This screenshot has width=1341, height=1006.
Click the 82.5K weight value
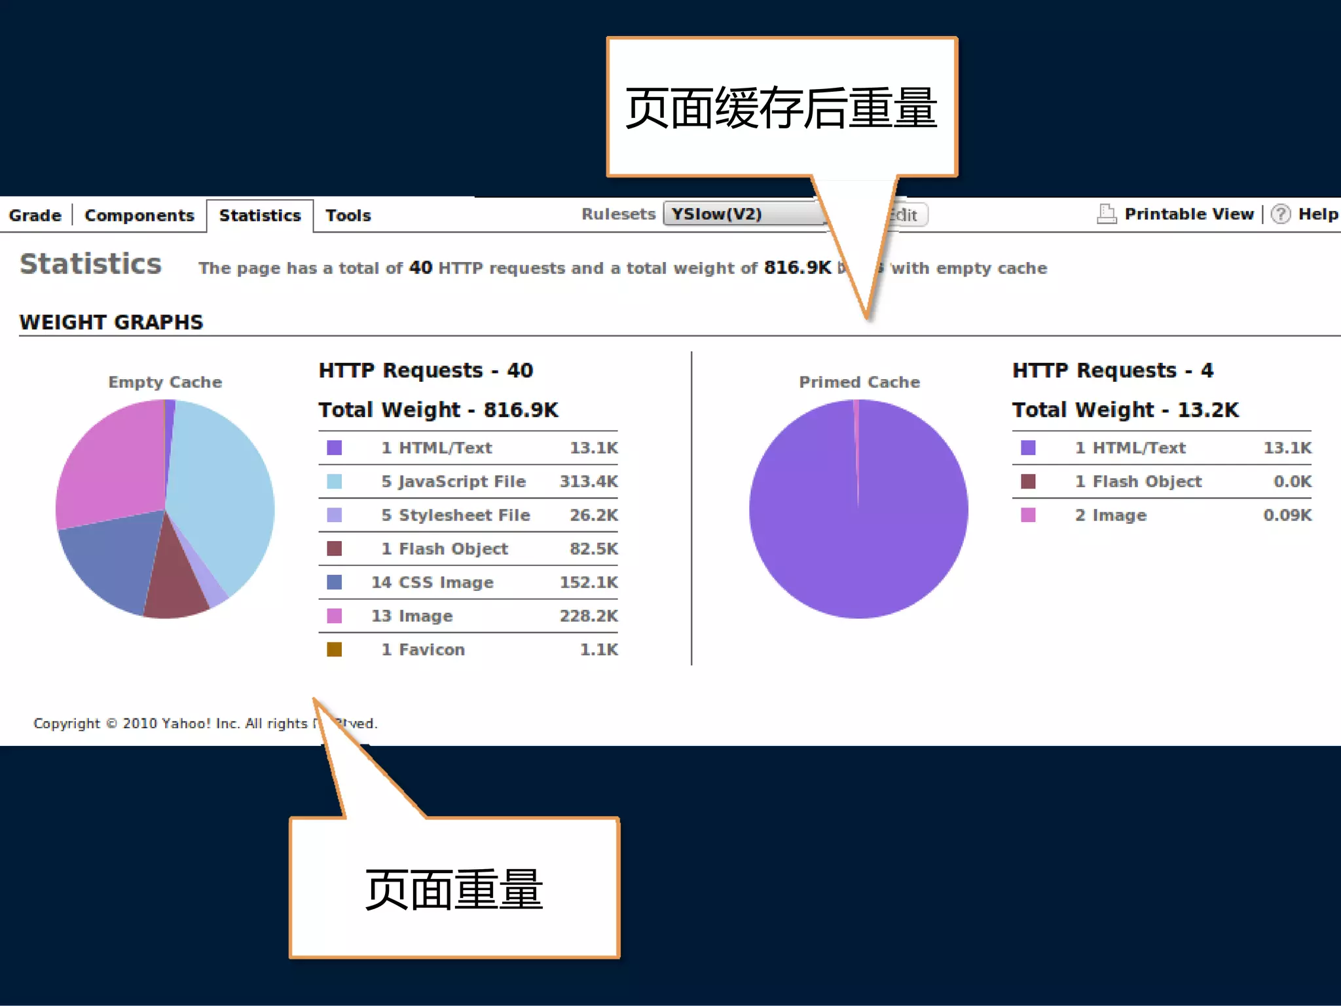click(594, 549)
